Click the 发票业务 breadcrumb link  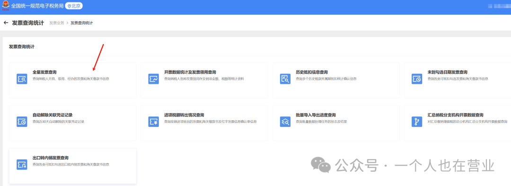pos(57,23)
